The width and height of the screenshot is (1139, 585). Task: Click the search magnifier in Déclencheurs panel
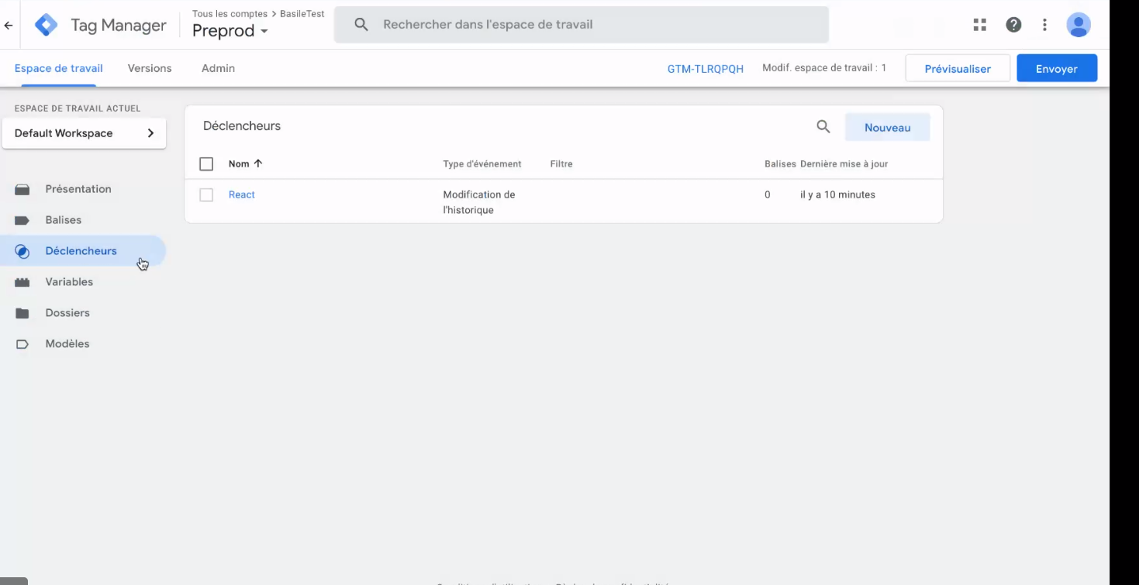pyautogui.click(x=823, y=127)
